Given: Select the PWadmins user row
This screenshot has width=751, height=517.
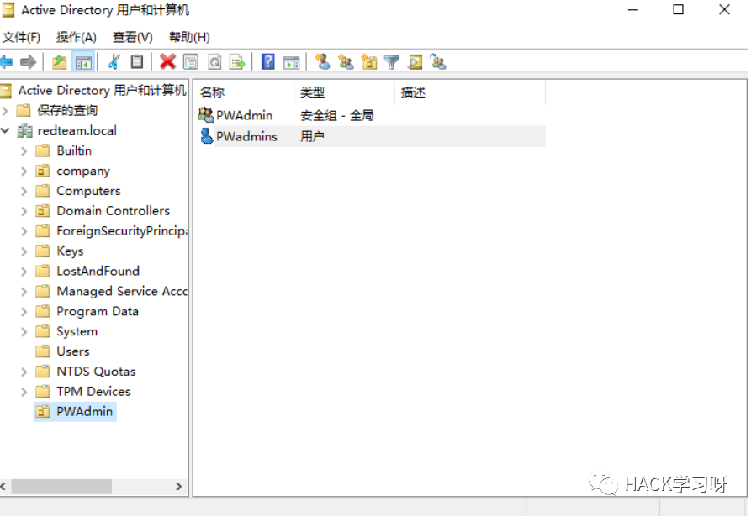Looking at the screenshot, I should (371, 136).
